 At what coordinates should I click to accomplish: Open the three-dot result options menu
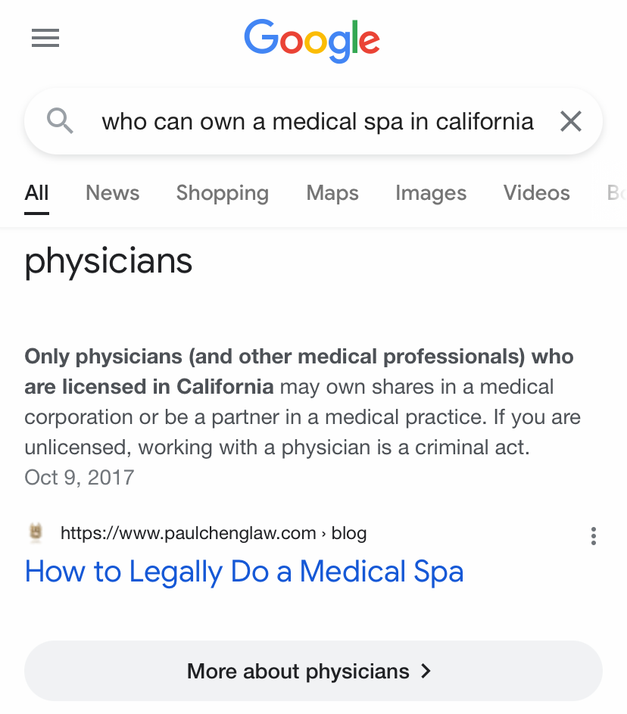[x=594, y=536]
